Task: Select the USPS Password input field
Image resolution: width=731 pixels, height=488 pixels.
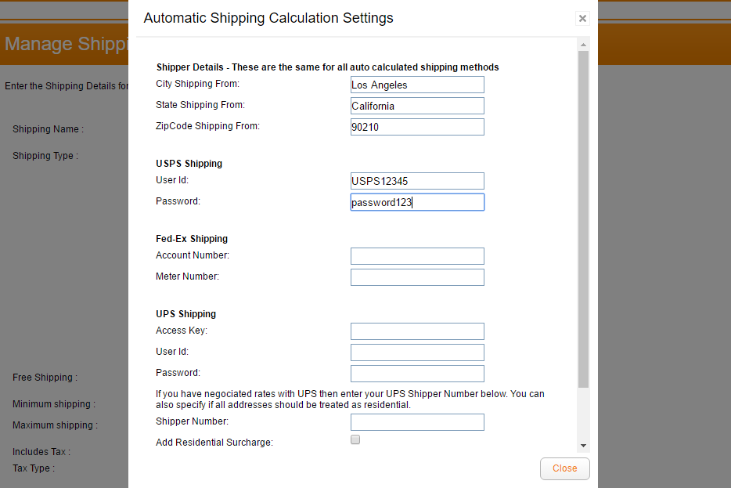Action: point(417,202)
